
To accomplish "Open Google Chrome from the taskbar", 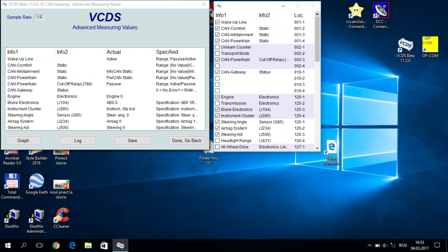I will pyautogui.click(x=56, y=245).
